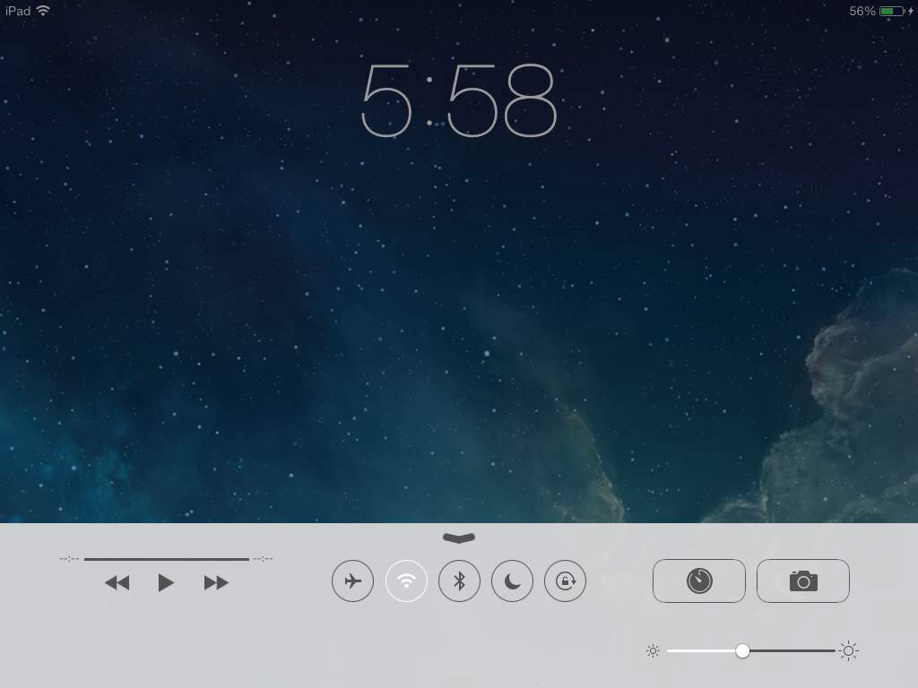Click the low brightness sun icon
Image resolution: width=918 pixels, height=688 pixels.
[653, 650]
